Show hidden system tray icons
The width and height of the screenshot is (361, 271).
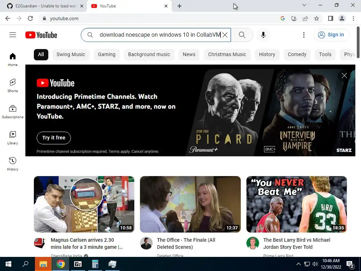point(298,264)
